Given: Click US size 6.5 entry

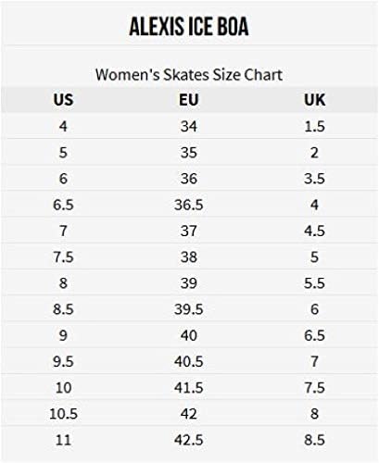Looking at the screenshot, I should tap(63, 205).
